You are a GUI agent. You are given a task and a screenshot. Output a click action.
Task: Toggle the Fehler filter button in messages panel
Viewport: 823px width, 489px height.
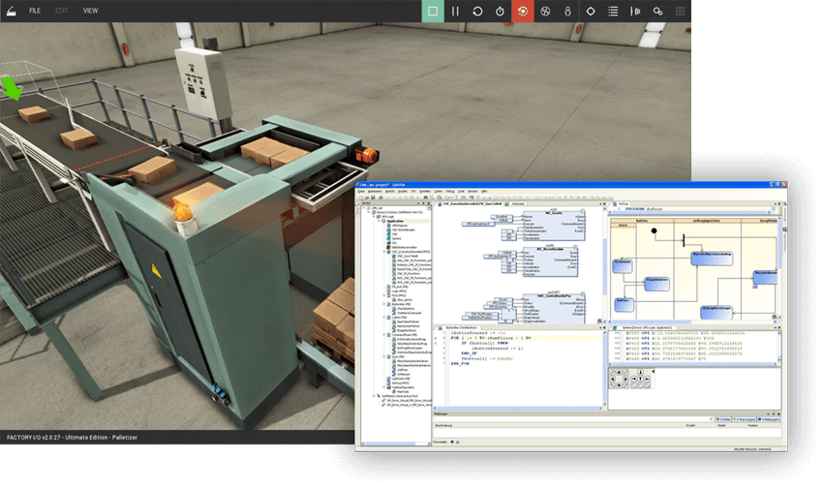click(722, 419)
